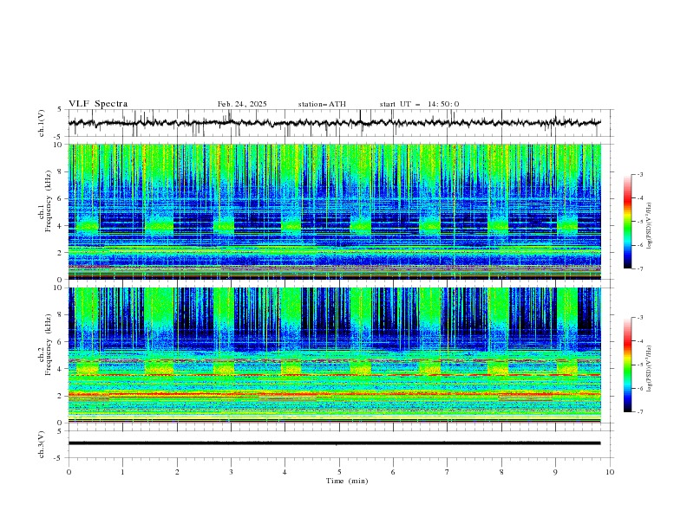Screen dimensions: 687x530
Task: Click the 'VLF Spectra' plot title
Action: point(98,104)
